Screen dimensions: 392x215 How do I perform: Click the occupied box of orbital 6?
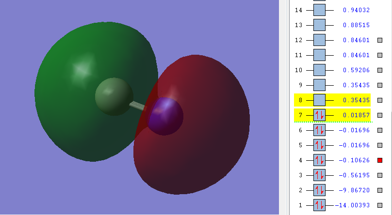[320, 130]
